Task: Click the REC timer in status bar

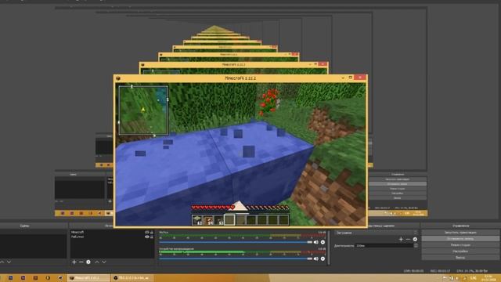Action: point(440,271)
